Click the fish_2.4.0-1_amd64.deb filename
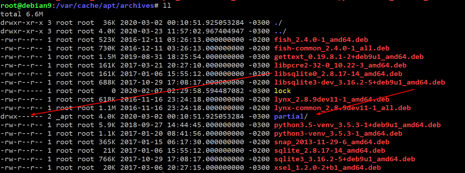 321,40
